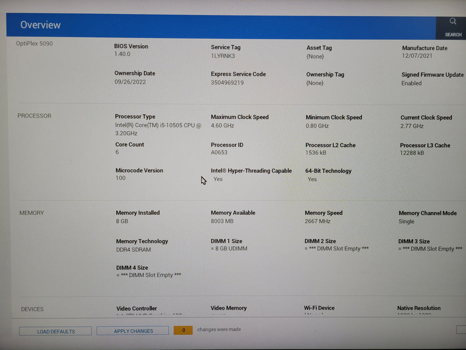Click Memory Channel Mode value Single
The width and height of the screenshot is (466, 350).
[406, 221]
